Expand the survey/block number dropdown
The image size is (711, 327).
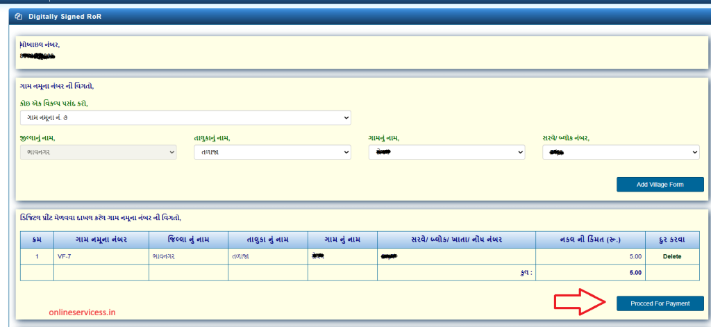(x=621, y=152)
